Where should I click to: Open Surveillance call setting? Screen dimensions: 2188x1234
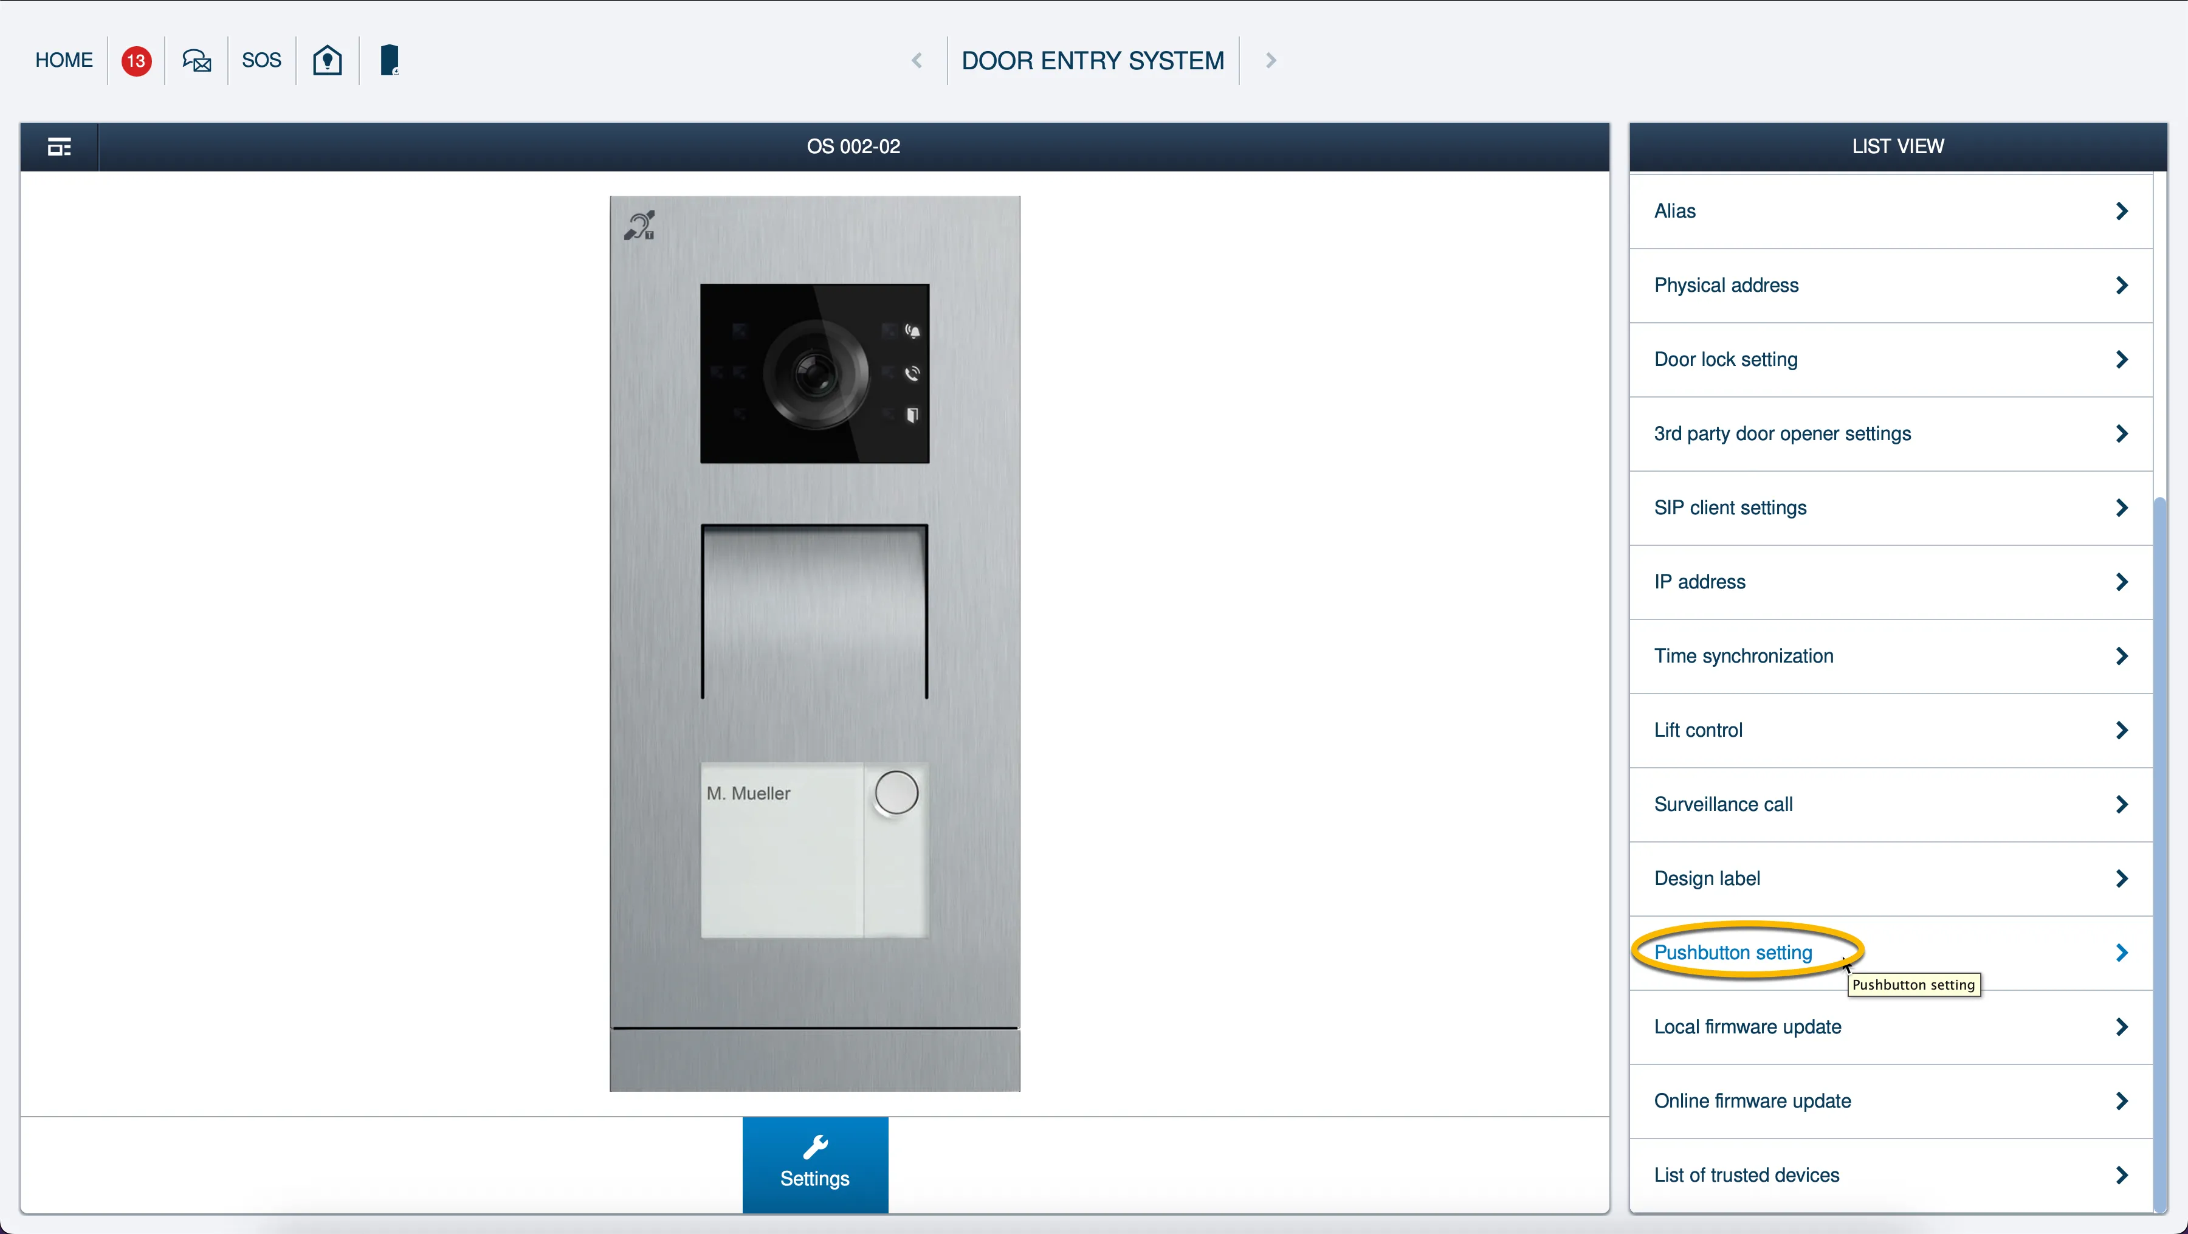click(x=1891, y=804)
